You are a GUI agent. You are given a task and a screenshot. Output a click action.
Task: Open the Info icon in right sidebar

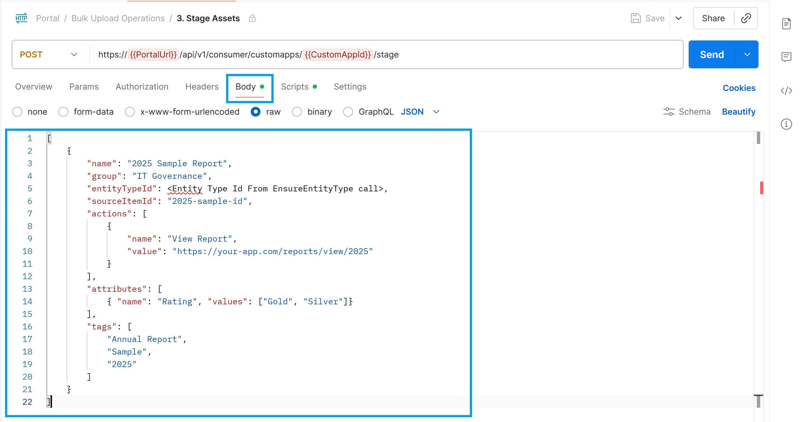[786, 124]
